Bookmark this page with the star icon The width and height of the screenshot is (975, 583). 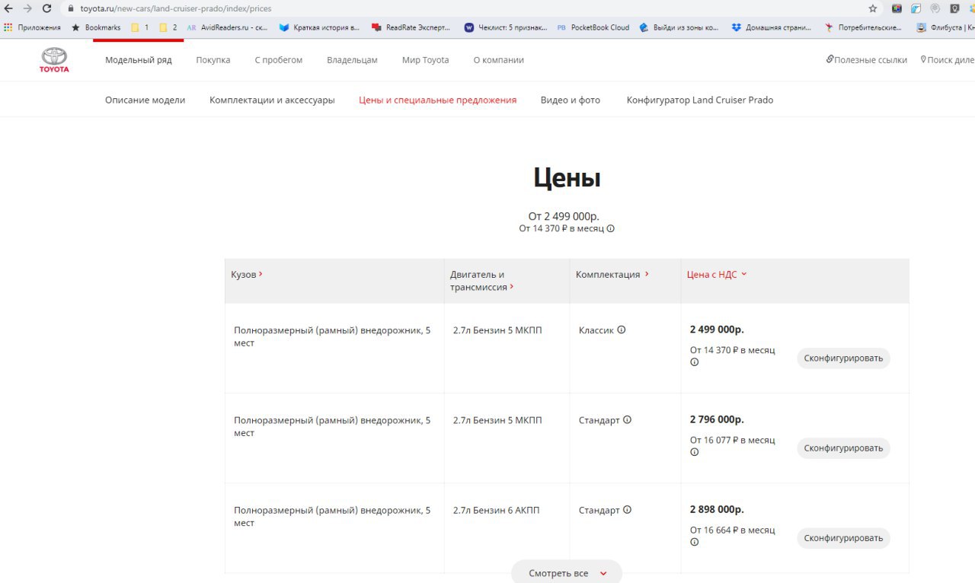tap(873, 8)
